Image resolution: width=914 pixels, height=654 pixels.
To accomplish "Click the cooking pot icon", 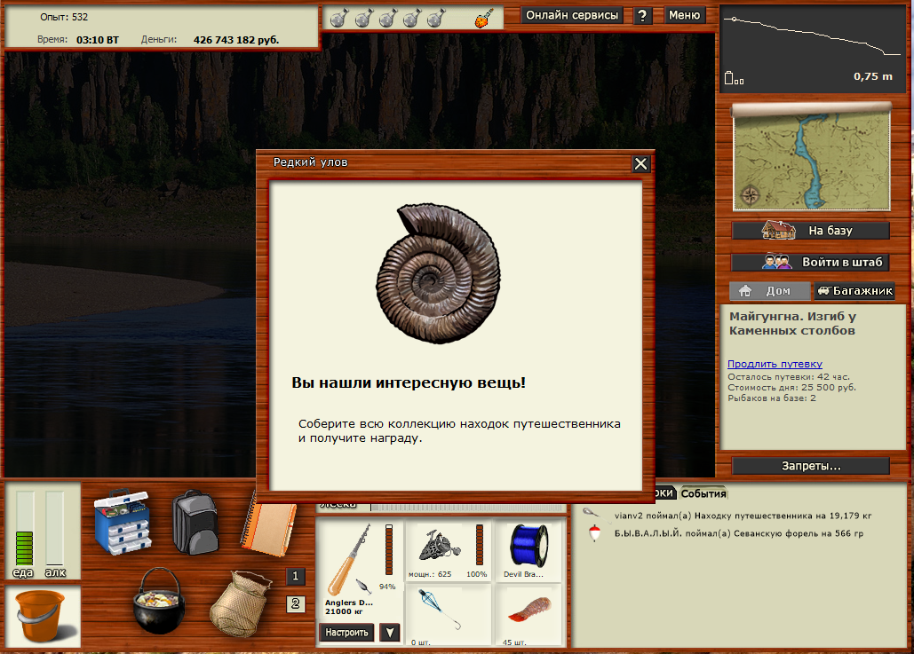I will point(156,602).
